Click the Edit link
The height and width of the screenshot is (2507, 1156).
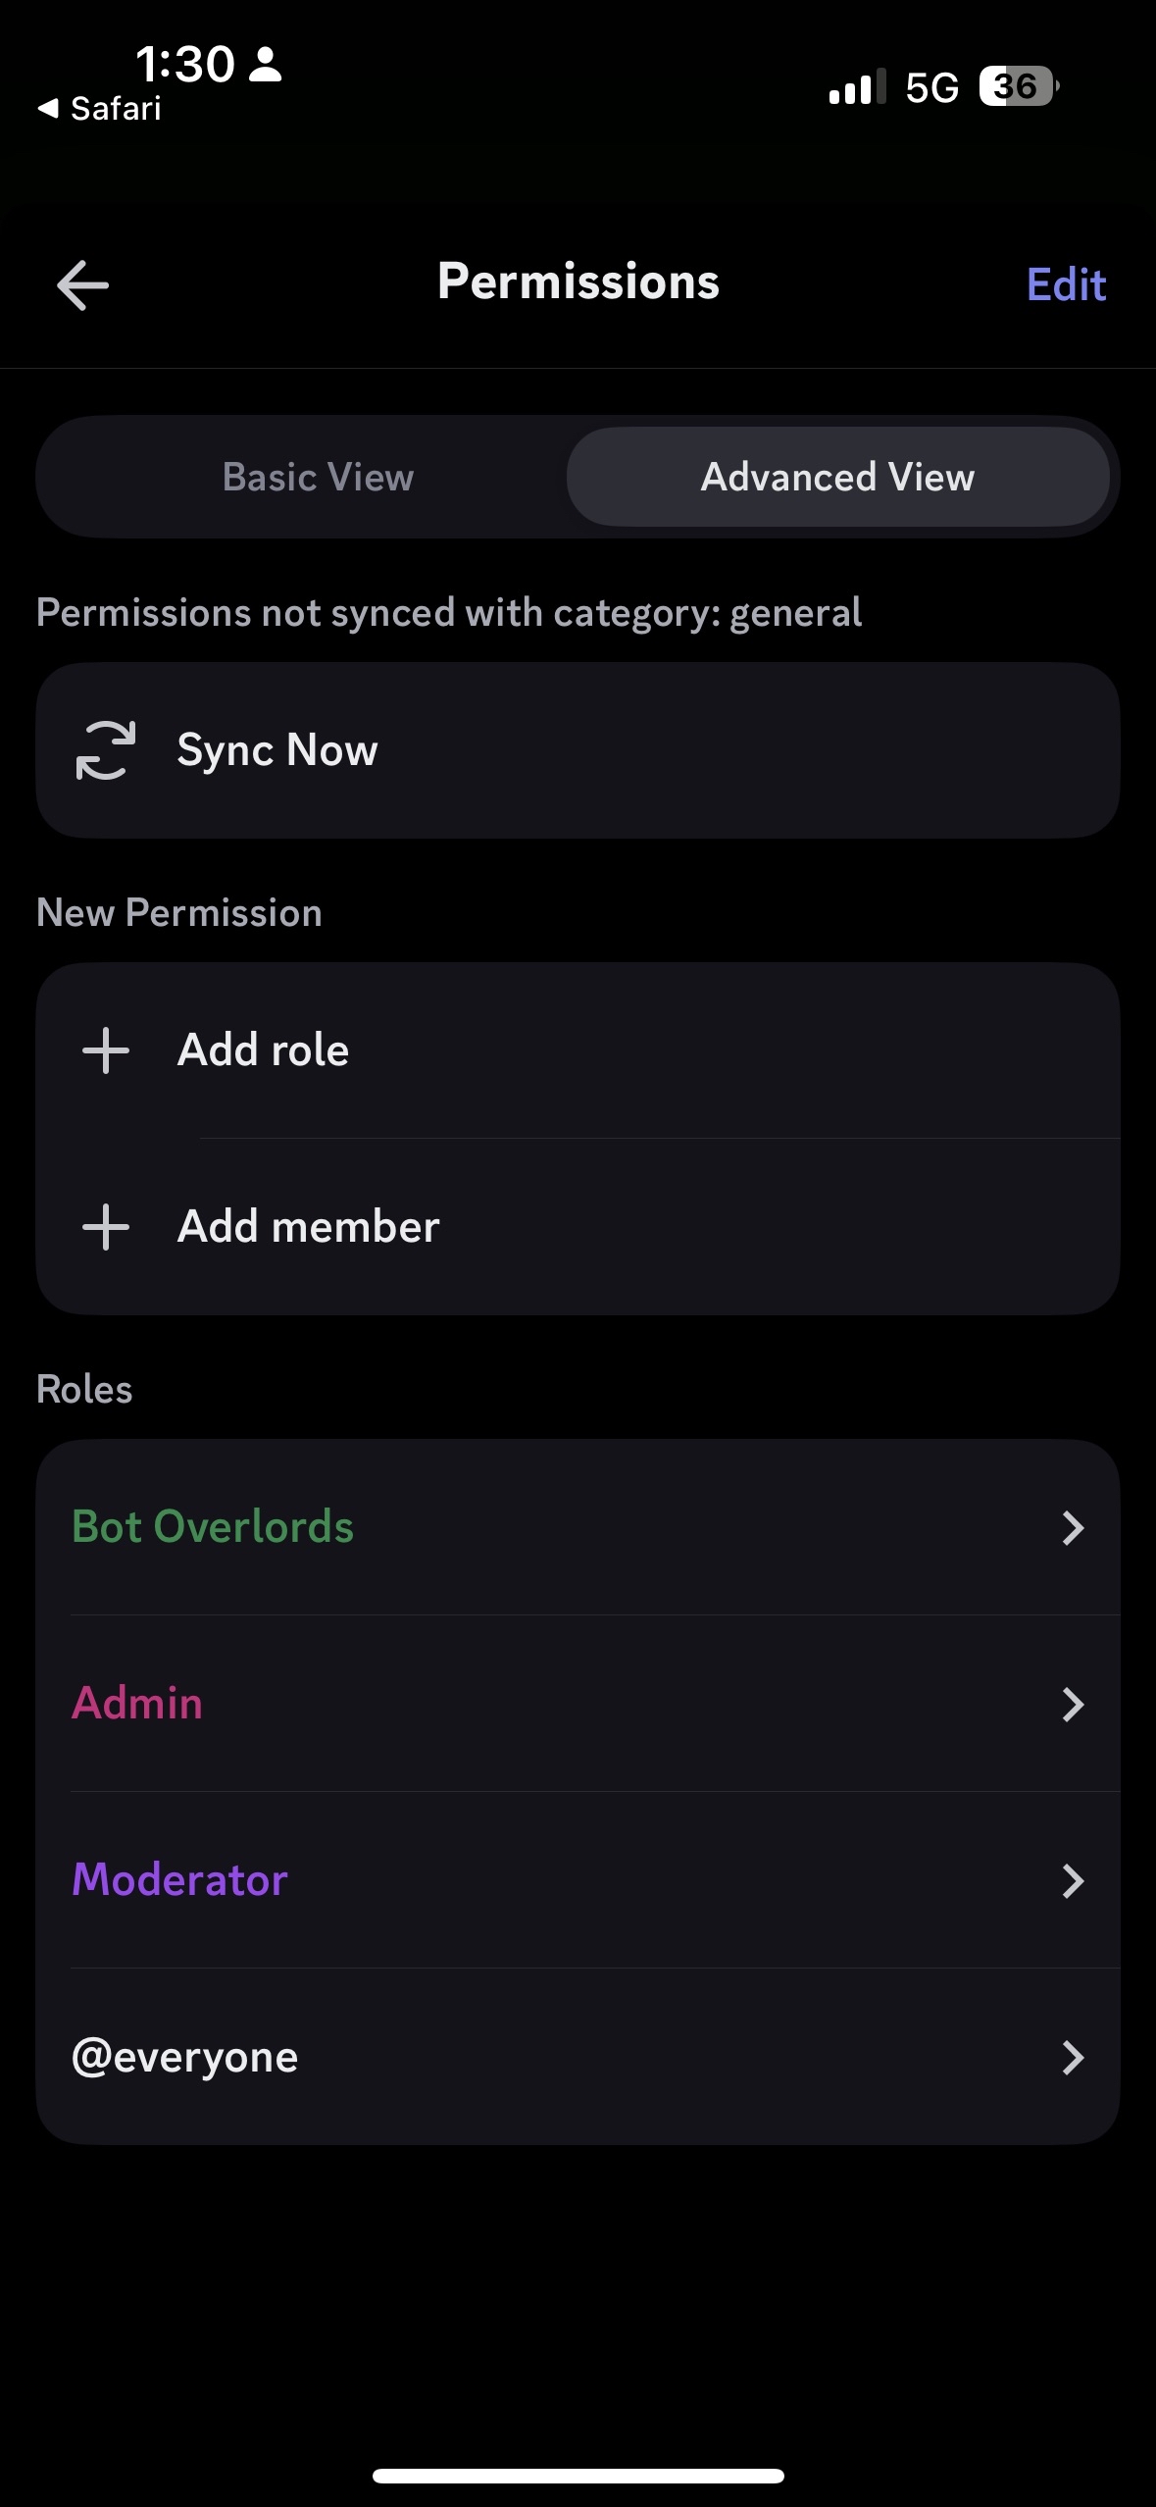pos(1066,284)
